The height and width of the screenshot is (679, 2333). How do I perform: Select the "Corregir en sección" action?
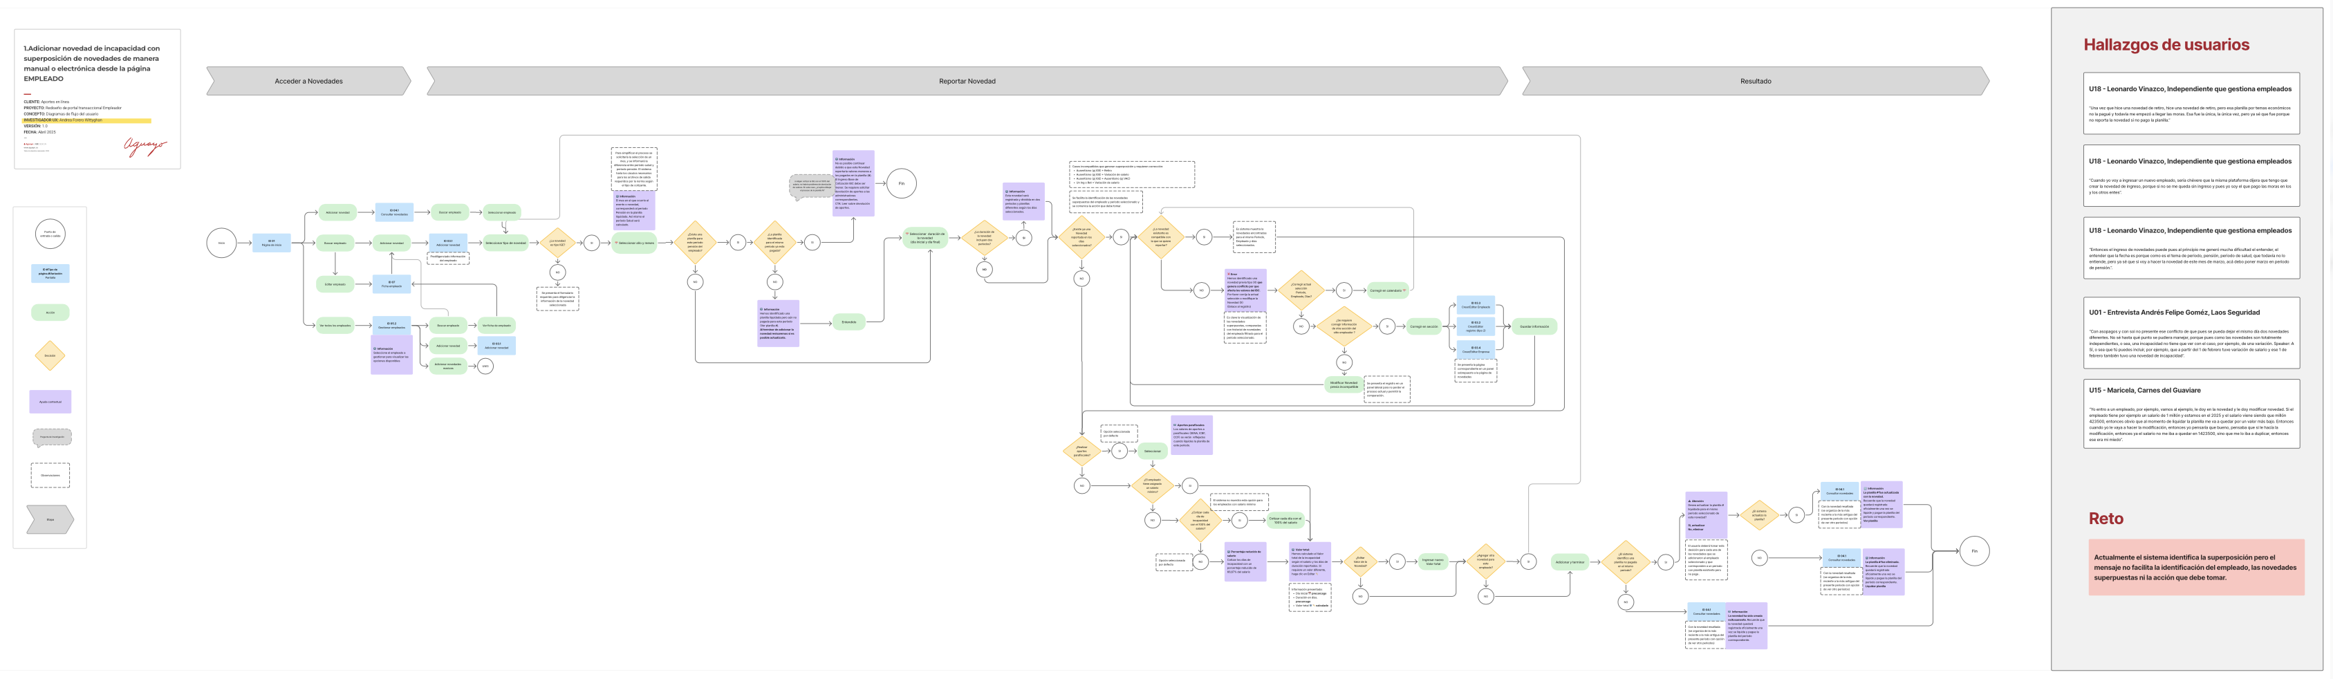[x=1424, y=327]
